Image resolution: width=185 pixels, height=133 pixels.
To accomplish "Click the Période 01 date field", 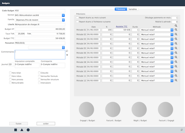I will pos(94,30).
